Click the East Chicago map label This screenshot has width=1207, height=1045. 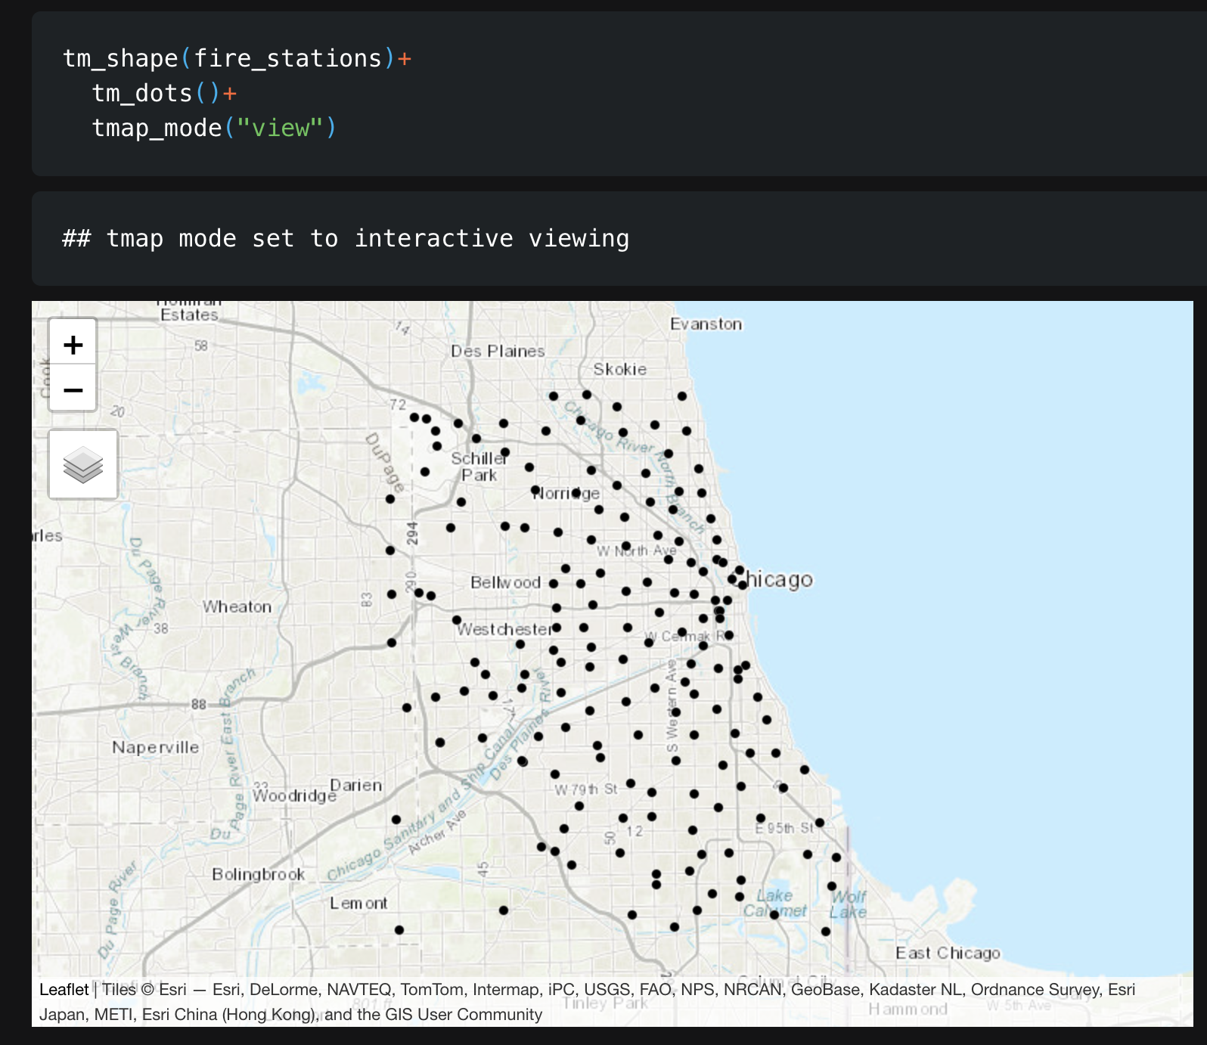pos(947,953)
